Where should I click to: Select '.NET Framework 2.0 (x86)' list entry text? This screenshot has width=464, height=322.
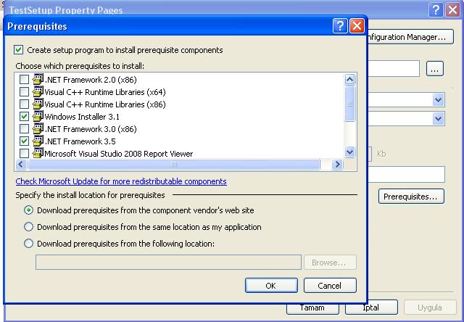91,80
